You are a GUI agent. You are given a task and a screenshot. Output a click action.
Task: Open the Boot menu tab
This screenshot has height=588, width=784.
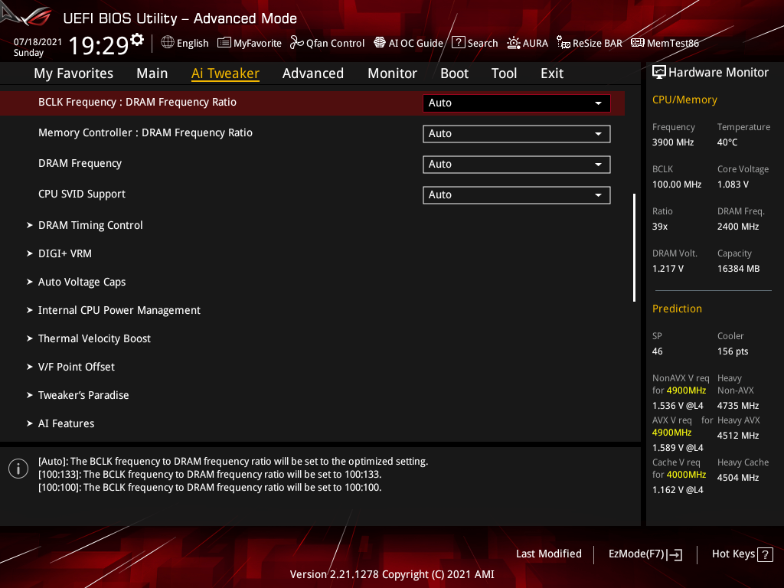point(454,73)
